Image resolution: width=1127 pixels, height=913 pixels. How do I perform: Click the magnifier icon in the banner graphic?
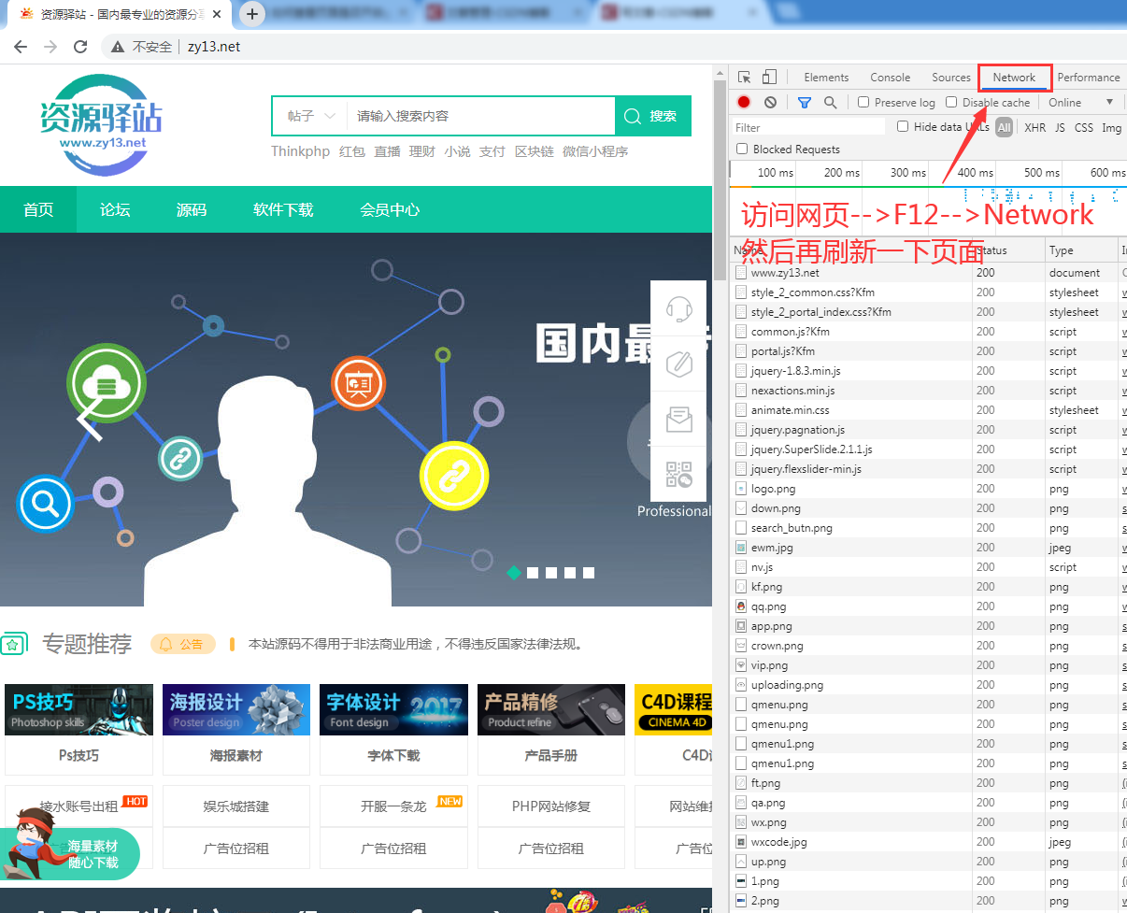pos(44,504)
